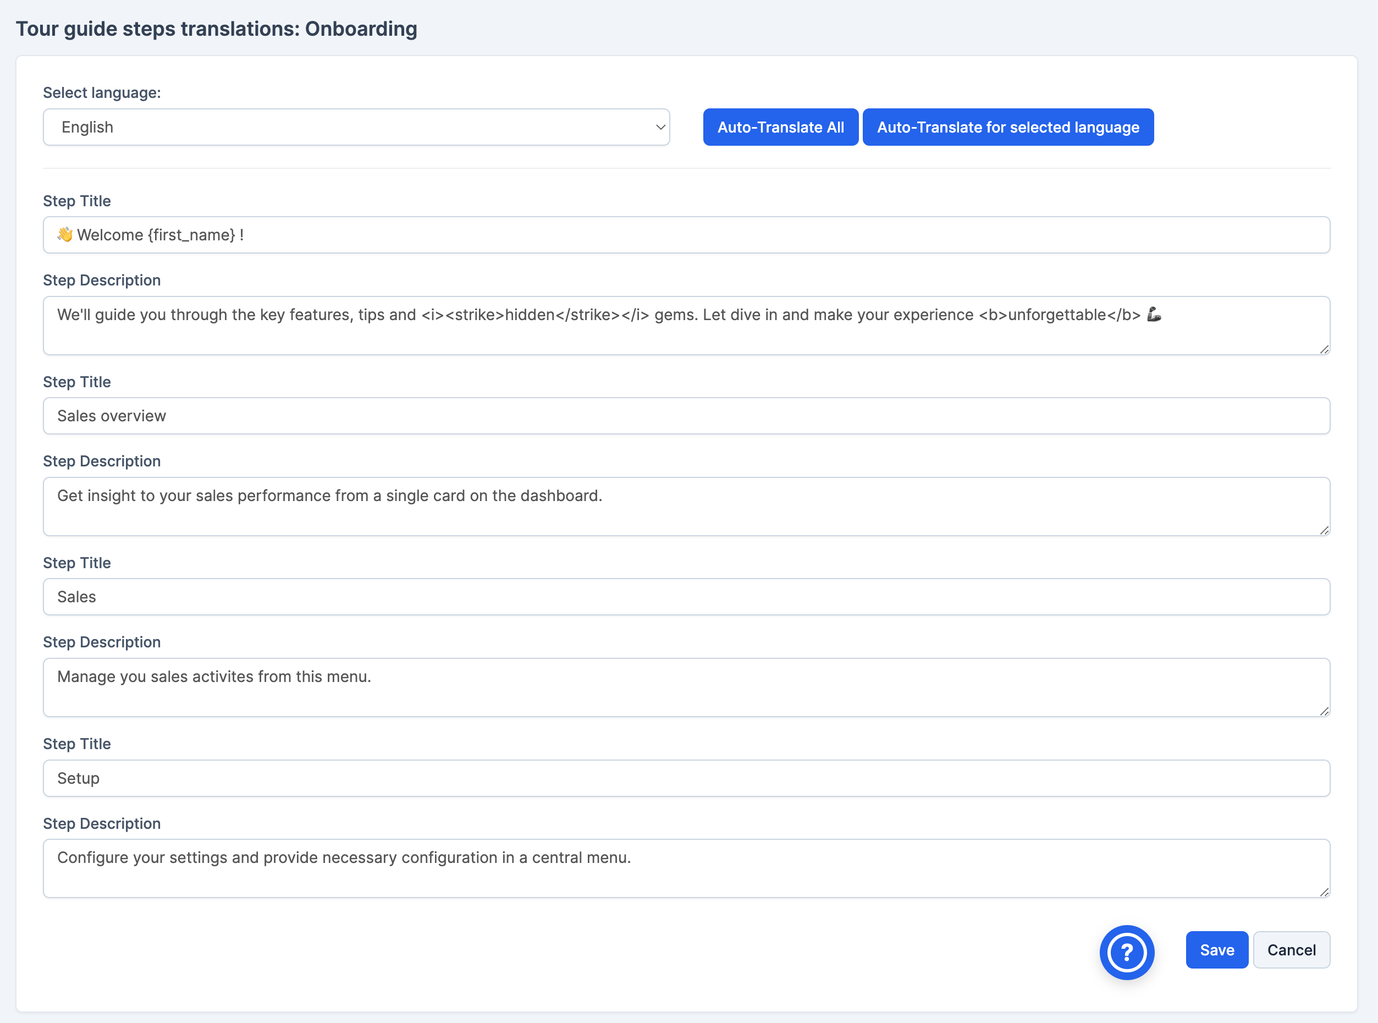The width and height of the screenshot is (1378, 1023).
Task: Click the Setup step title field
Action: click(686, 778)
